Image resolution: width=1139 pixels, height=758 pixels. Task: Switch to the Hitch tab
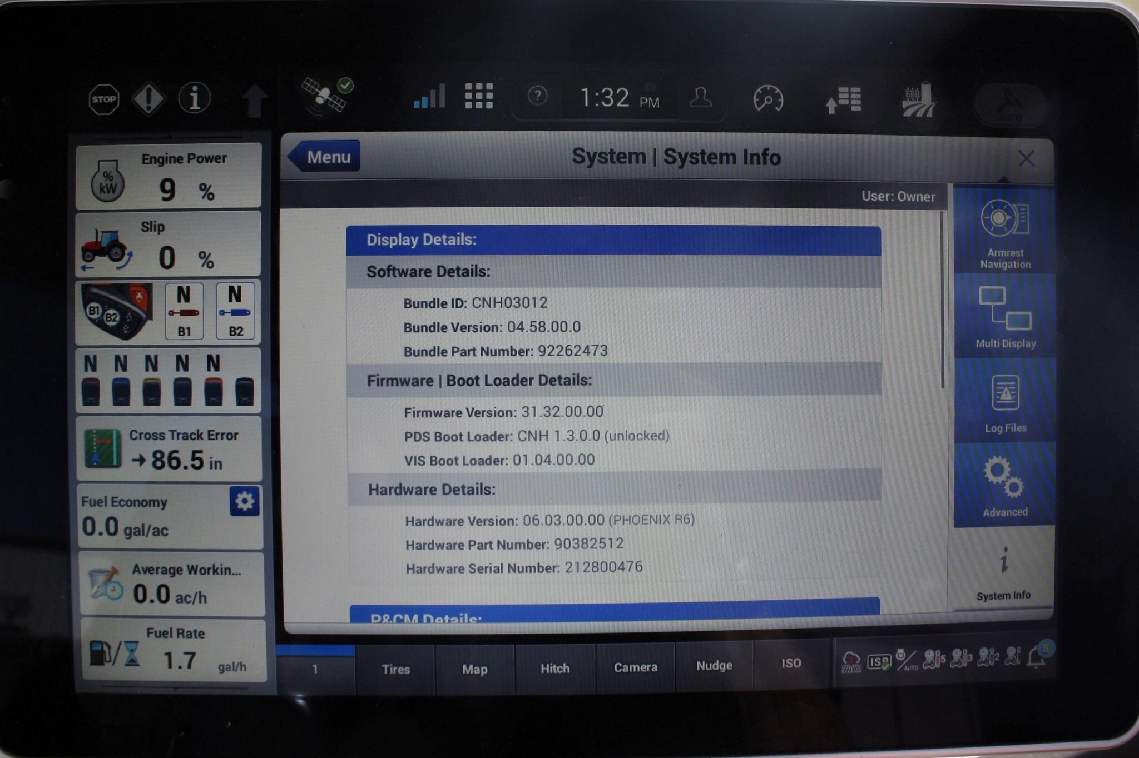tap(555, 668)
